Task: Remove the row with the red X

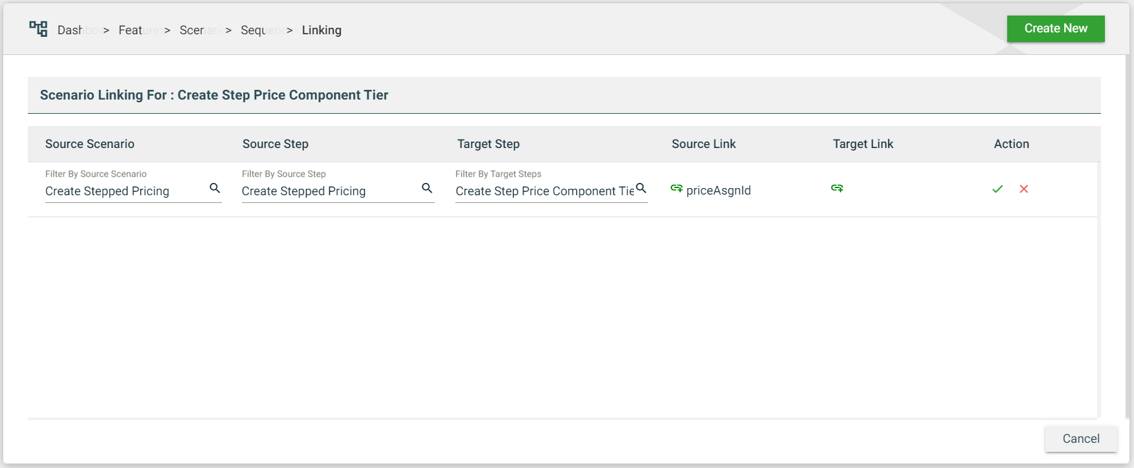Action: click(x=1024, y=189)
